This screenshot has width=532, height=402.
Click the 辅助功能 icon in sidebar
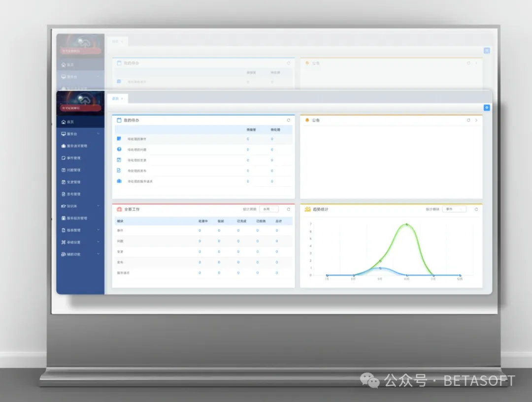click(x=64, y=254)
